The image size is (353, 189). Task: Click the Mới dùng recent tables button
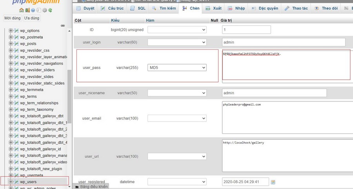[12, 18]
